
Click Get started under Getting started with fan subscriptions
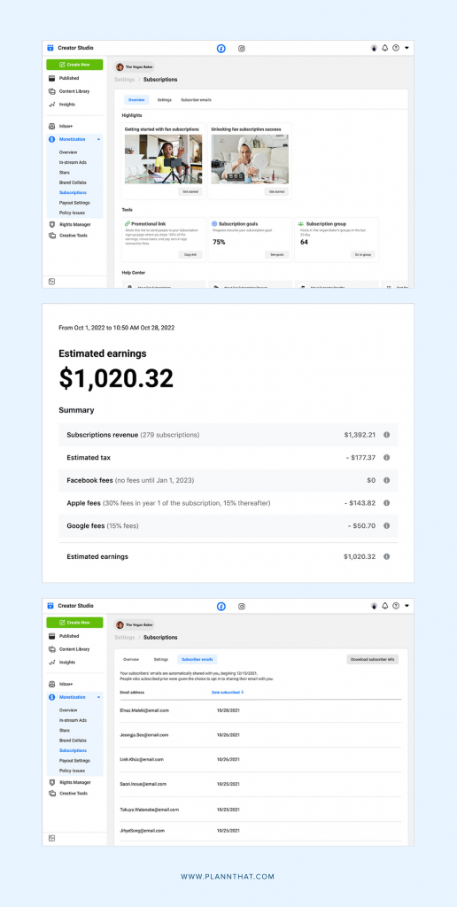click(190, 191)
